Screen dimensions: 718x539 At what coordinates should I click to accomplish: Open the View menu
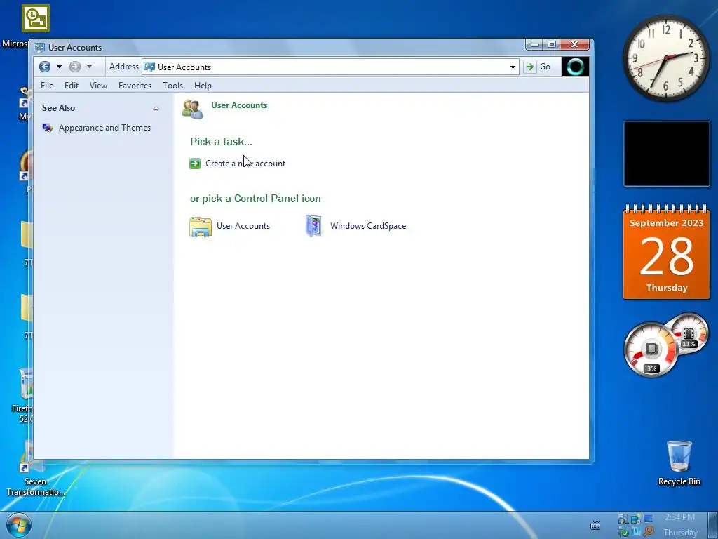(98, 86)
